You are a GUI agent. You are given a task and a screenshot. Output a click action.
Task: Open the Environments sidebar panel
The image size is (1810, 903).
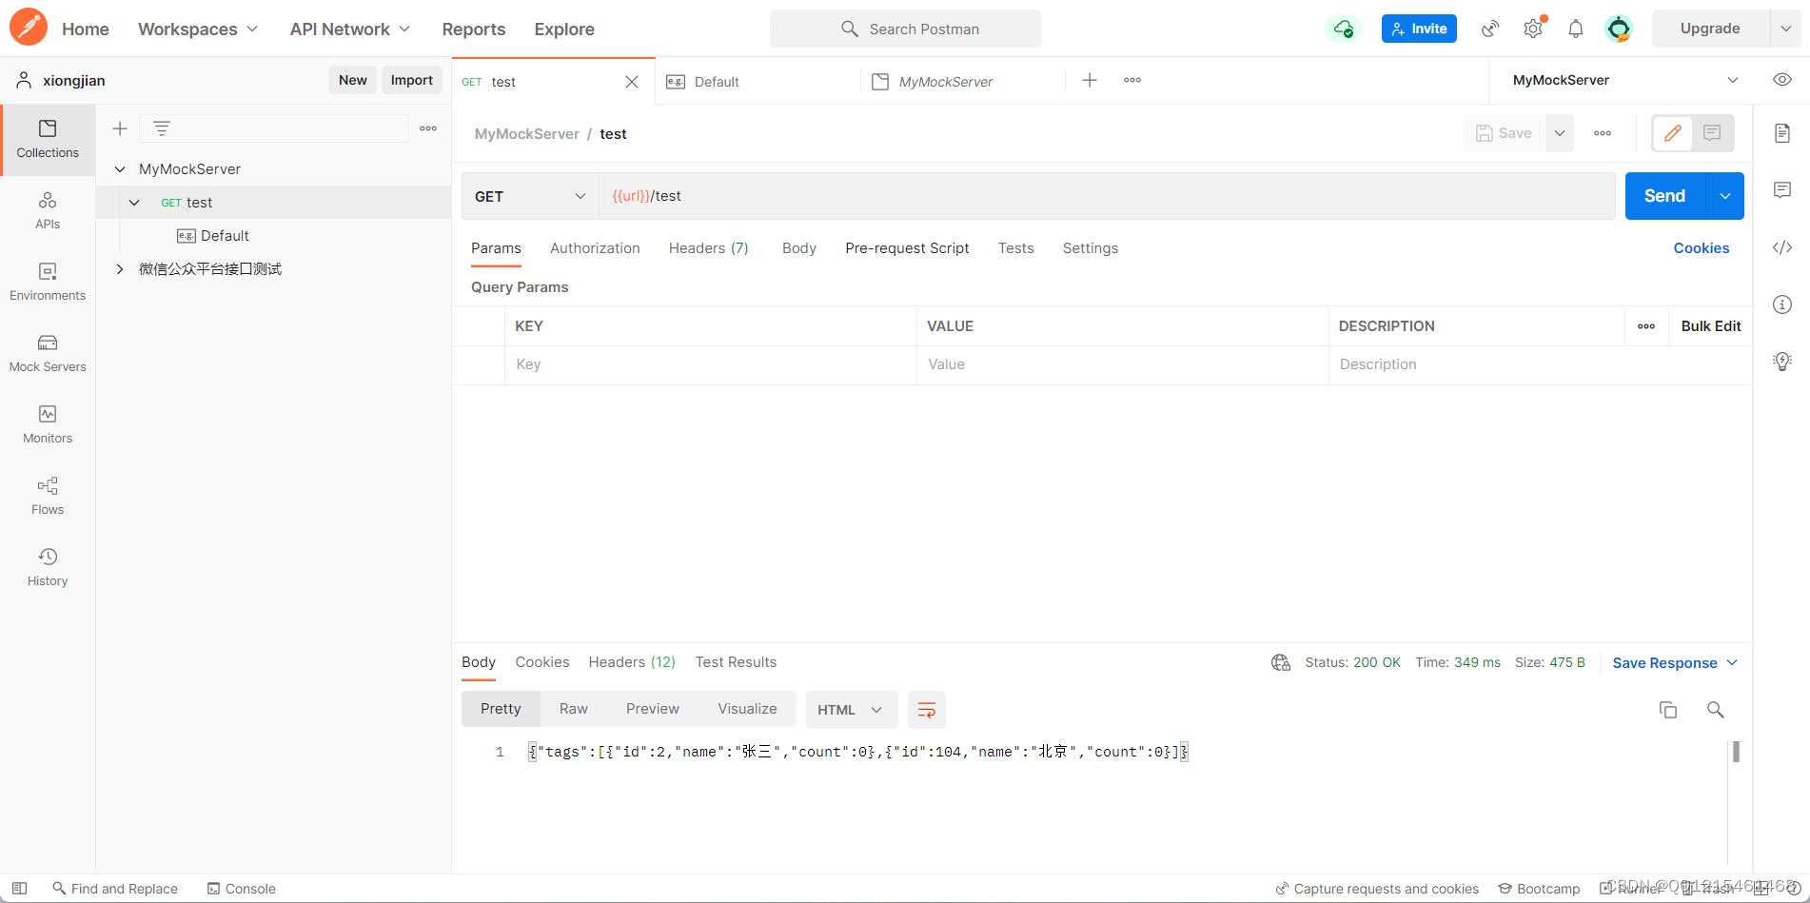[x=48, y=283]
